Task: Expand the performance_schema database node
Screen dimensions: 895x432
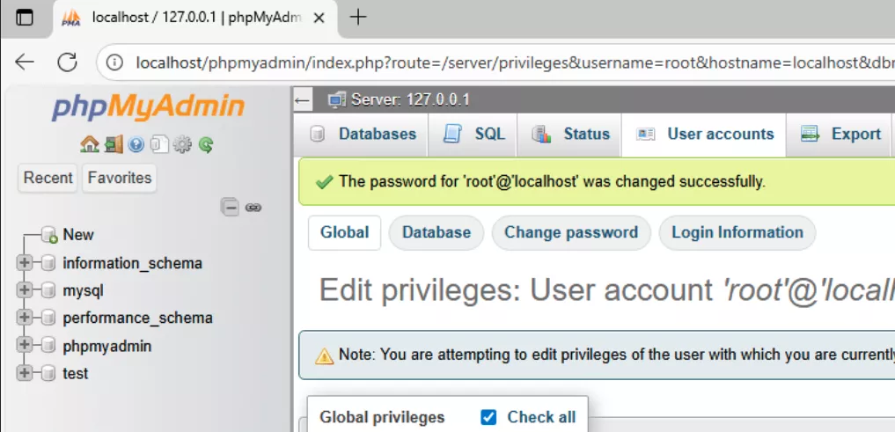Action: [x=24, y=318]
